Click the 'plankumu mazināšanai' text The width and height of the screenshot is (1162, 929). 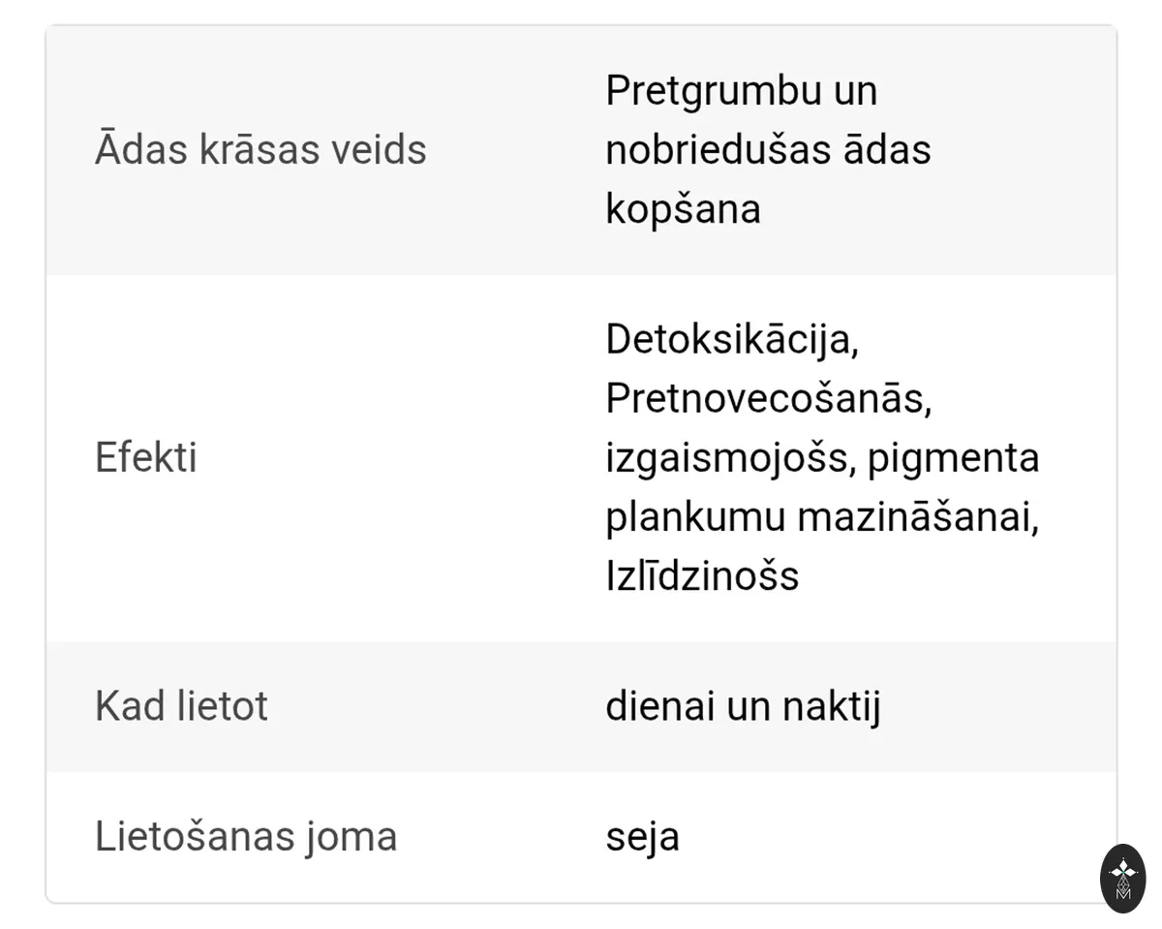coord(822,516)
